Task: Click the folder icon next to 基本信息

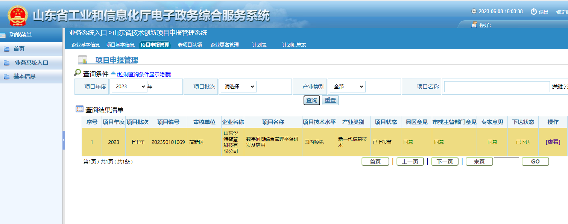Action: click(x=6, y=76)
